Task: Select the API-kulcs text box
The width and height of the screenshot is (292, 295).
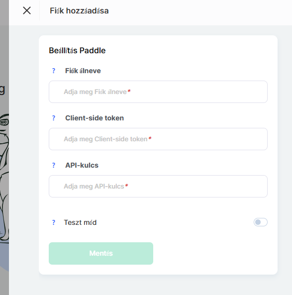Action: [x=158, y=186]
